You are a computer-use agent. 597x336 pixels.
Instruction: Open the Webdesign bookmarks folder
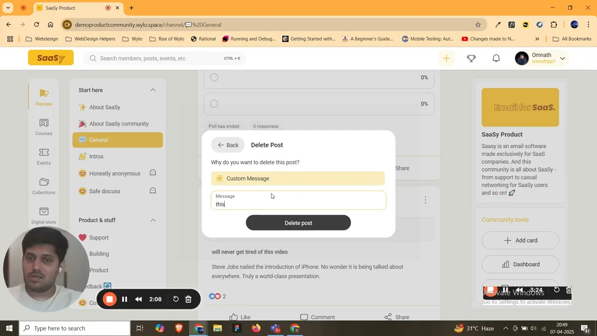click(42, 39)
